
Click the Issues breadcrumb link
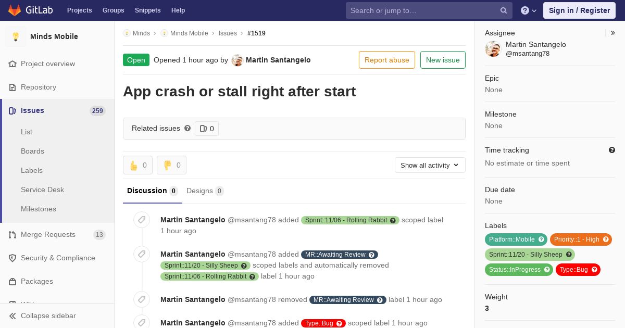(228, 33)
